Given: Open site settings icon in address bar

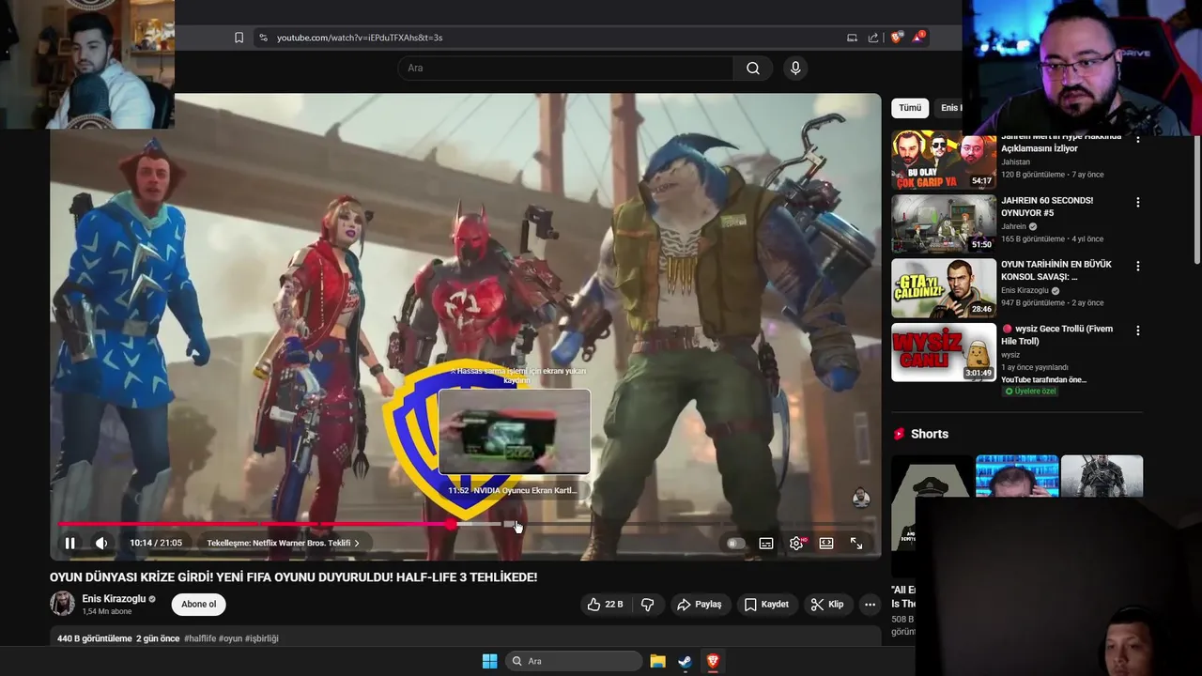Looking at the screenshot, I should pos(263,38).
